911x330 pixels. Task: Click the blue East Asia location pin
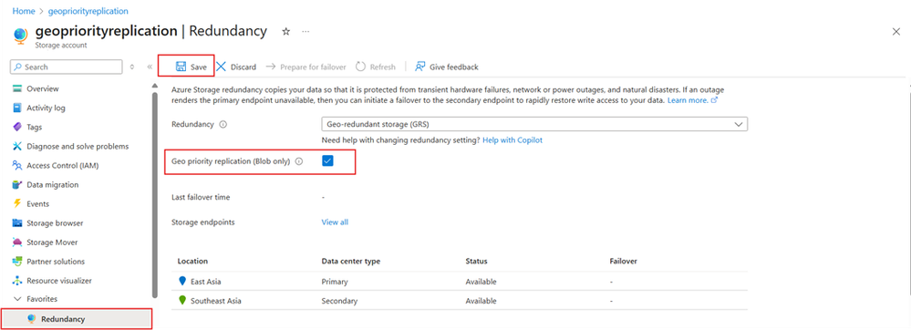point(182,281)
